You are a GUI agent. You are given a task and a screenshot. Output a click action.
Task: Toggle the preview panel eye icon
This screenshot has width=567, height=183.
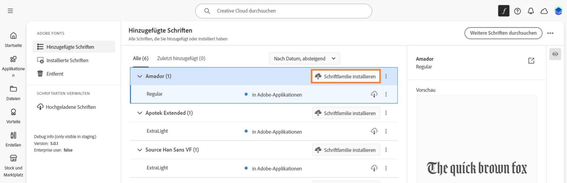click(555, 54)
